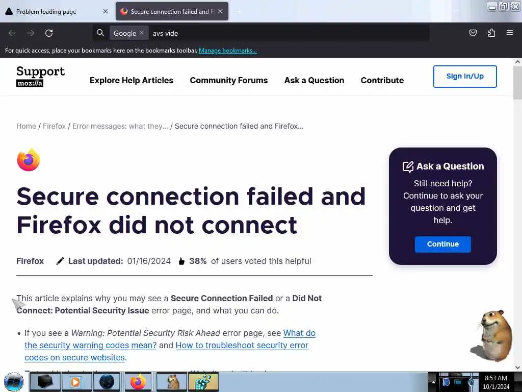
Task: Click the Firefox product label under title
Action: pyautogui.click(x=30, y=261)
